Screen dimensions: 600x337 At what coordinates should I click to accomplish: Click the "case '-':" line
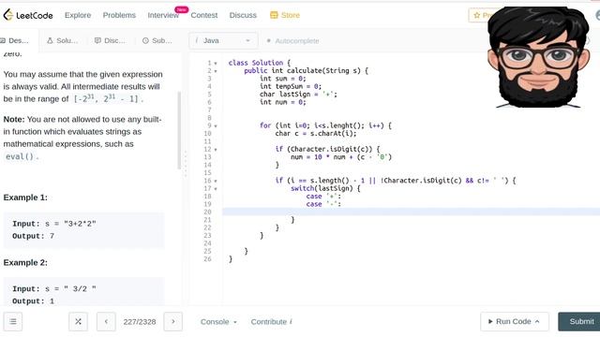[x=323, y=204]
